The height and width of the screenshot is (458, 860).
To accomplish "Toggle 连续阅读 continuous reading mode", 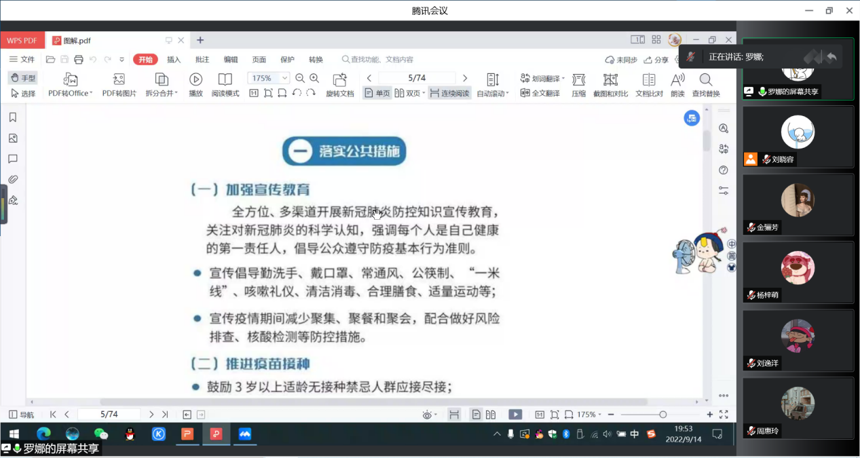I will click(449, 94).
